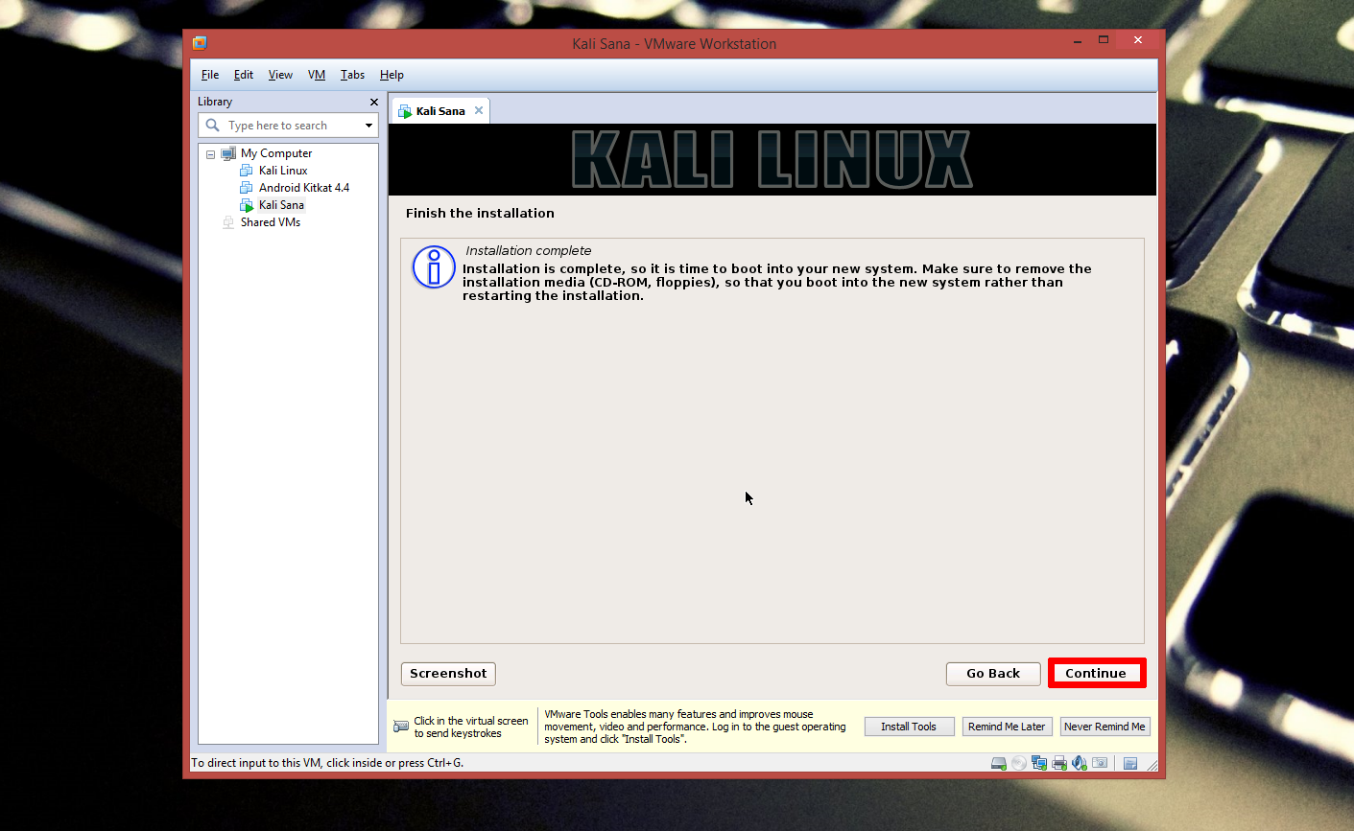Click the Finish the installation heading
1354x831 pixels.
coord(480,213)
